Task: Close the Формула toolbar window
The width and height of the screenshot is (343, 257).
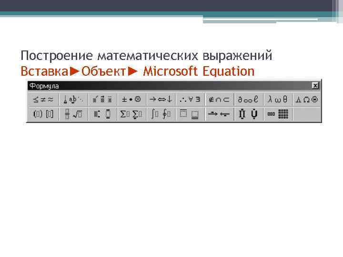Action: 315,86
